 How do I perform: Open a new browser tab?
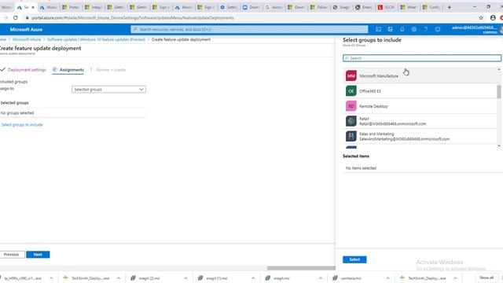point(449,7)
